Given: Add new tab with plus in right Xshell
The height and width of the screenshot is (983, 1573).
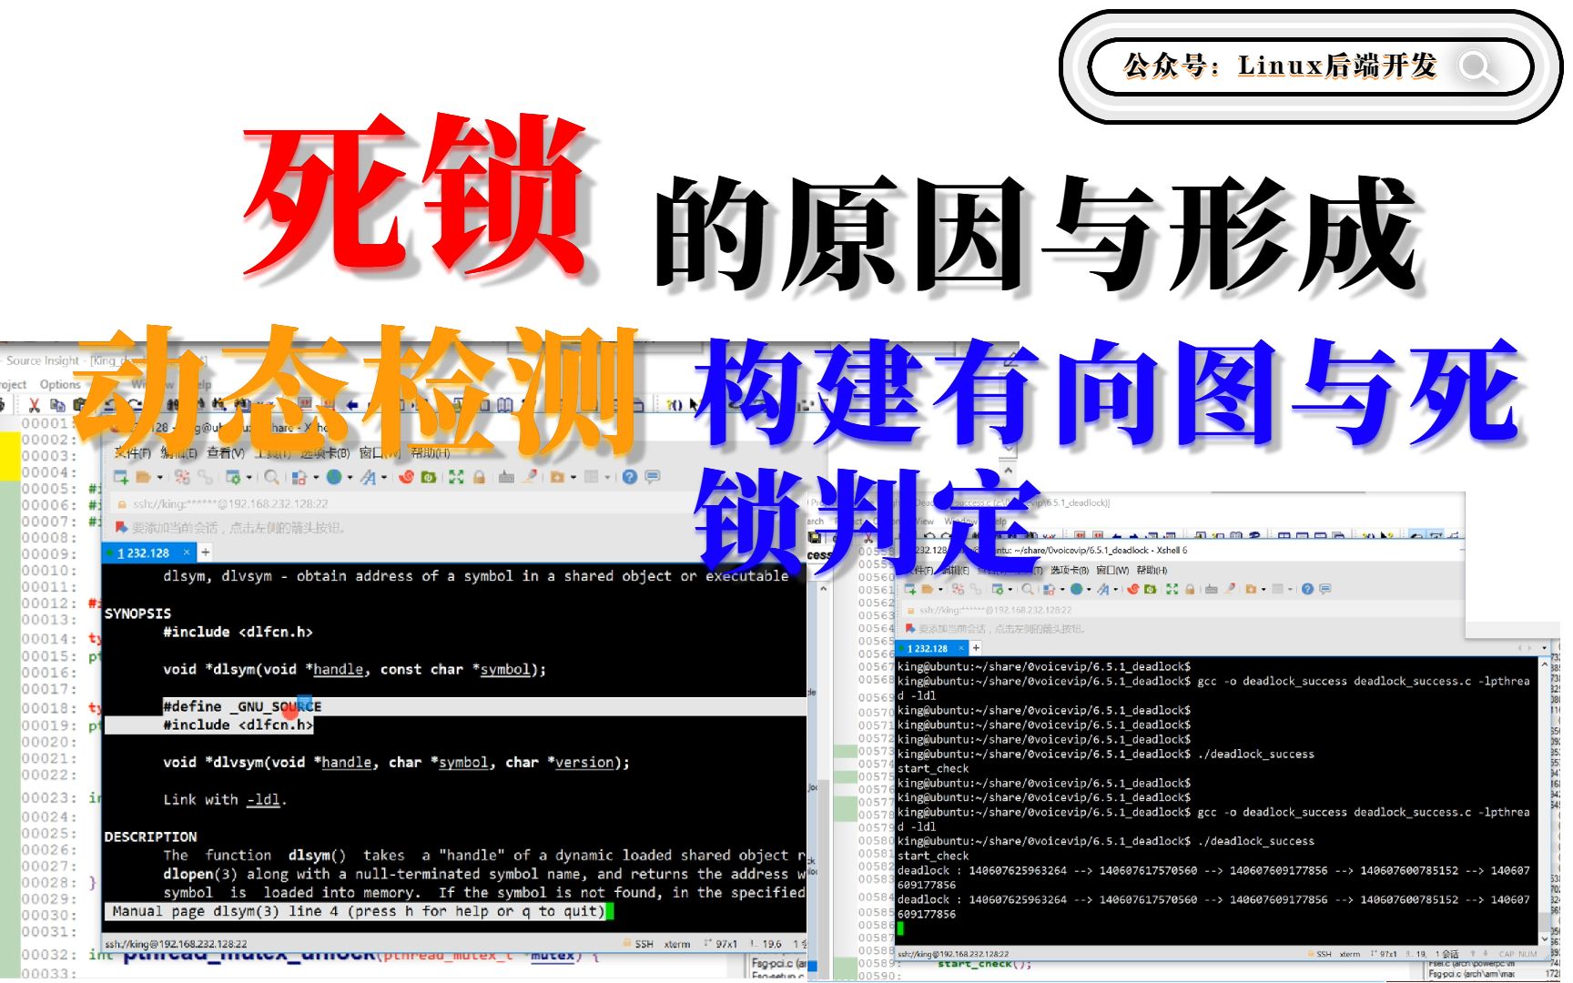Looking at the screenshot, I should [x=976, y=648].
